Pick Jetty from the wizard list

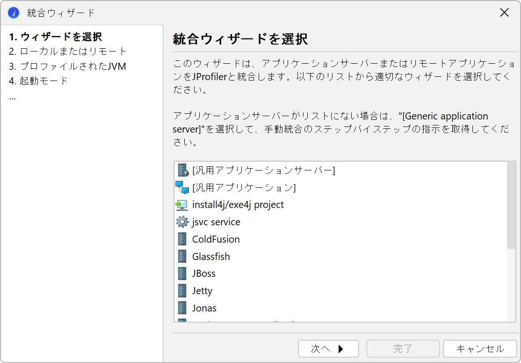click(340, 291)
